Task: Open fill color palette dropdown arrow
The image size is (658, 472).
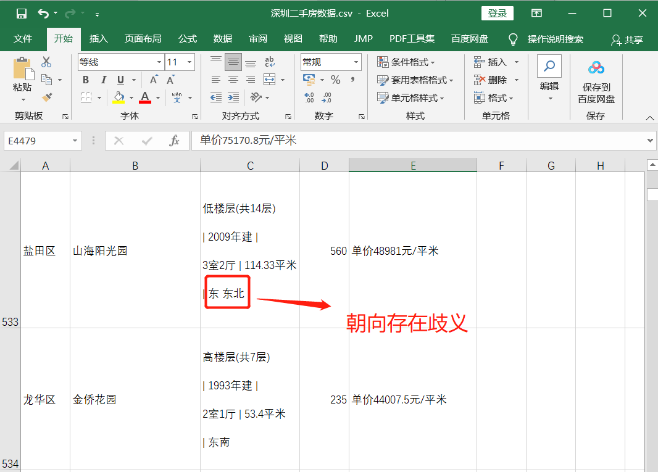Action: (x=131, y=97)
